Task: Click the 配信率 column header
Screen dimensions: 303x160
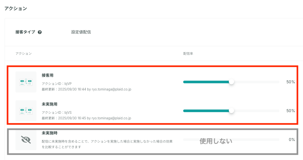Action: click(188, 53)
